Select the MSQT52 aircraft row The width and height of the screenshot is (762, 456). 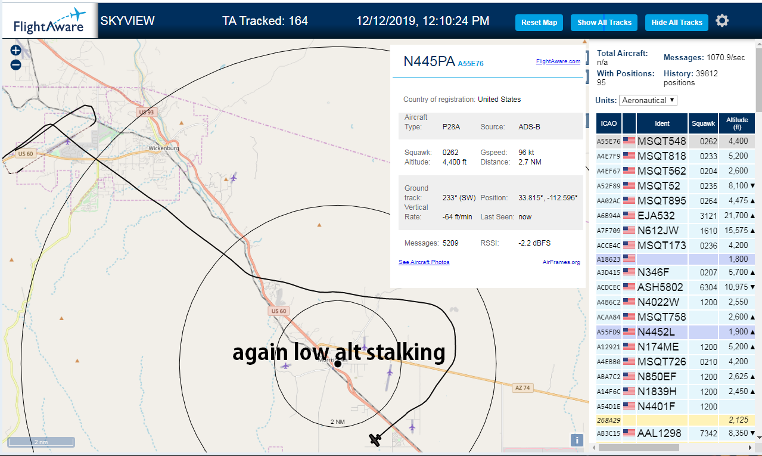(x=676, y=186)
